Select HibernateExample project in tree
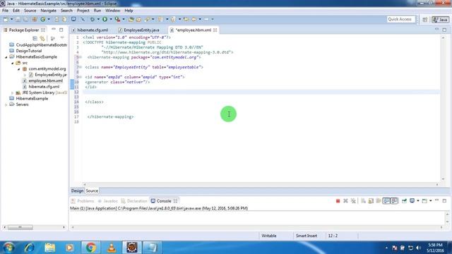Screen dimensions: 452x254 tap(32, 99)
